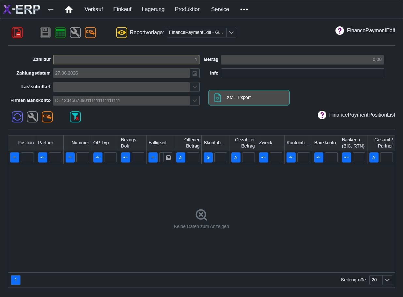Click the X-ERP logo
Image resolution: width=403 pixels, height=297 pixels.
(x=22, y=9)
